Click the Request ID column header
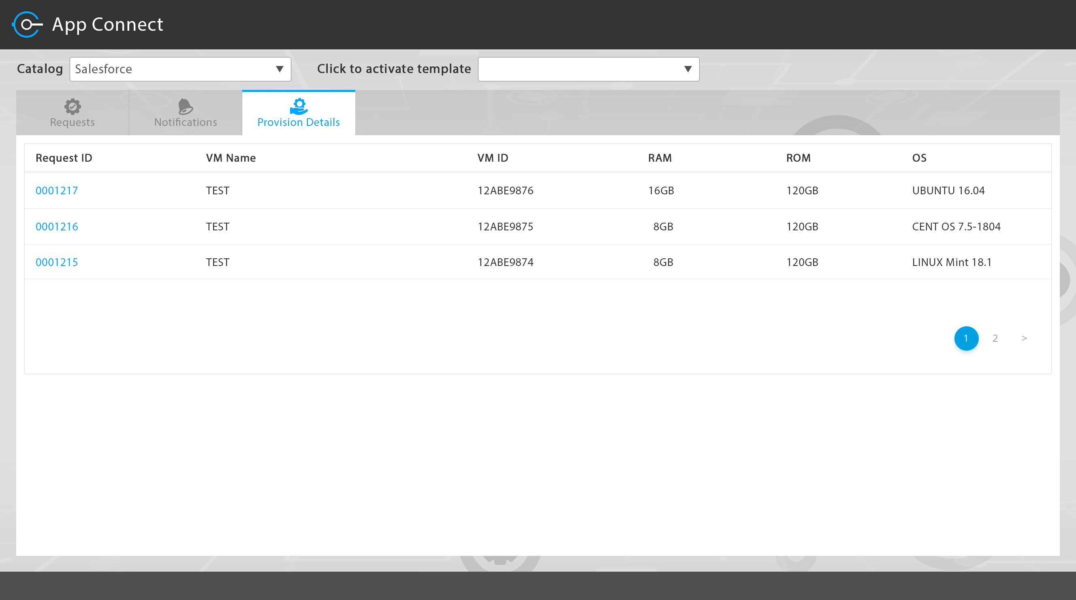 64,158
